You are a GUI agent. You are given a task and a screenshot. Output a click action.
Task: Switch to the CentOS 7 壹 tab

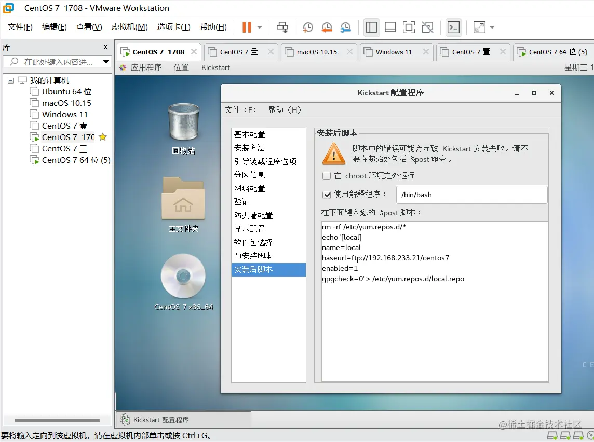[471, 52]
